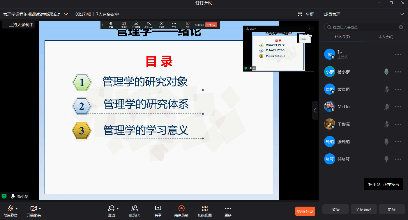The height and width of the screenshot is (220, 408).
Task: Click the orange 结束会议 button
Action: tap(305, 212)
